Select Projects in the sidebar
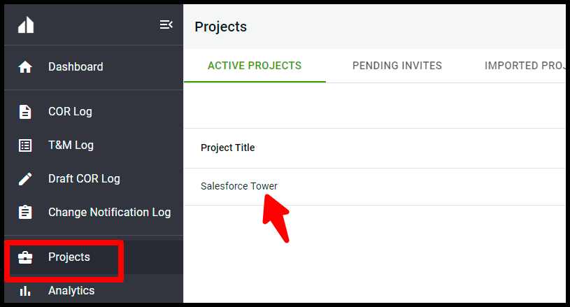Screen dimensions: 570x307 (69, 257)
